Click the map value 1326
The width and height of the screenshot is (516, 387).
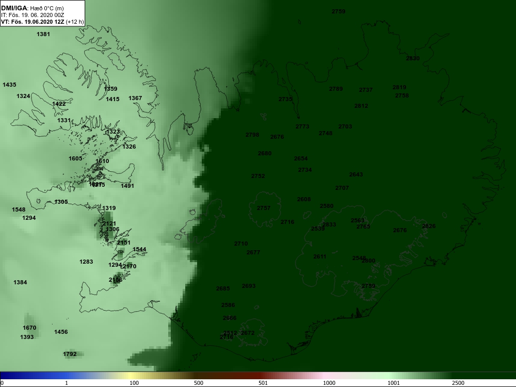[129, 147]
